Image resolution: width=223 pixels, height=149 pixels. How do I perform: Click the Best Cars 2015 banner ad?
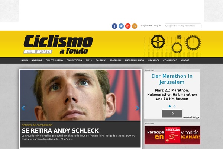pos(172,135)
